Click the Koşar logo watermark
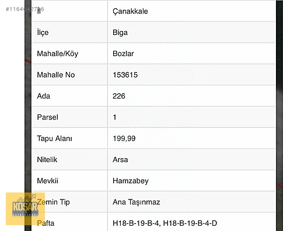This screenshot has width=308, height=231. pos(25,209)
